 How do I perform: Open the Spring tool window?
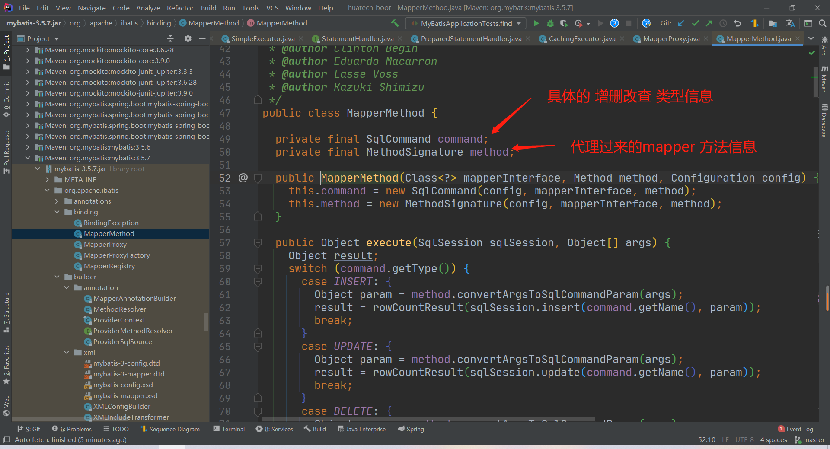click(411, 429)
